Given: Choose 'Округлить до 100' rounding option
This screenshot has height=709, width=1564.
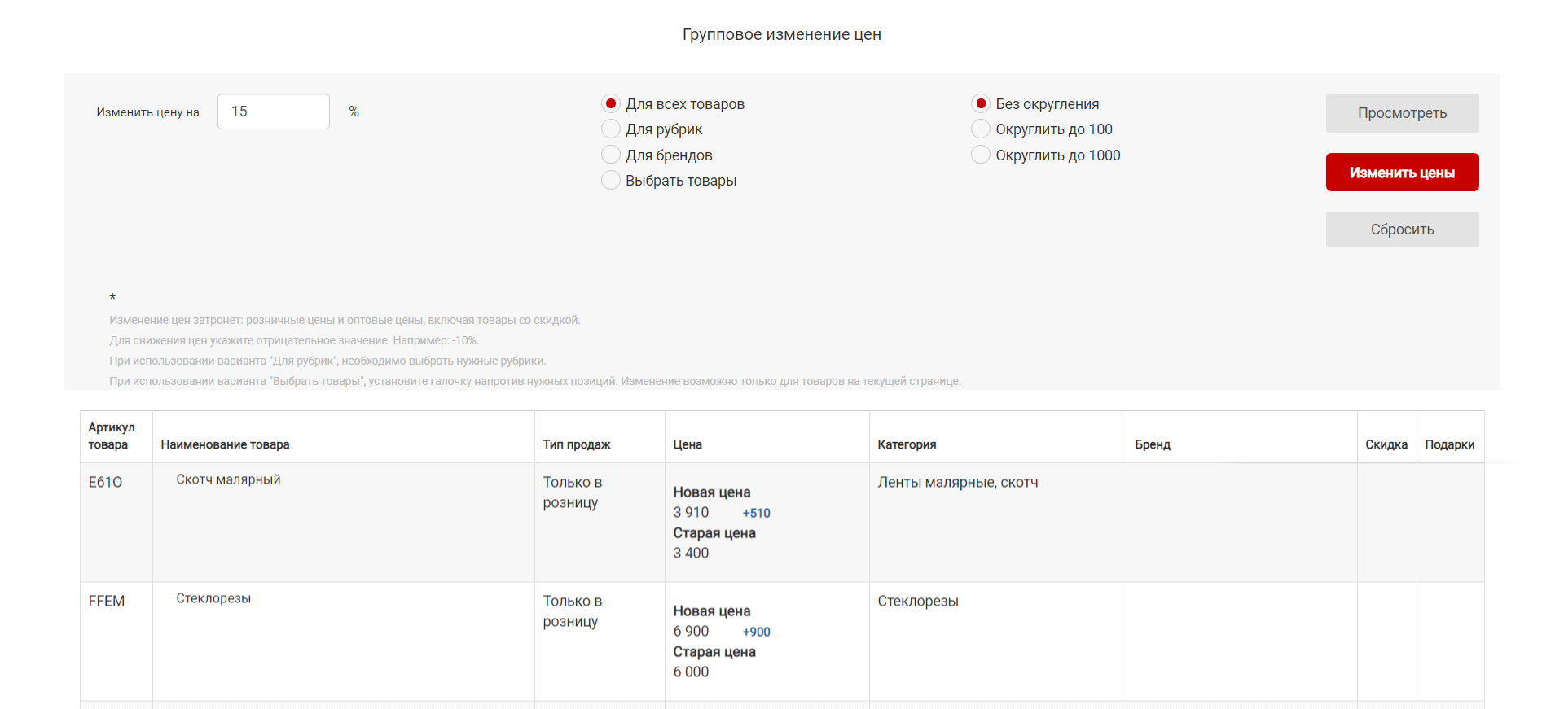Looking at the screenshot, I should pyautogui.click(x=981, y=129).
